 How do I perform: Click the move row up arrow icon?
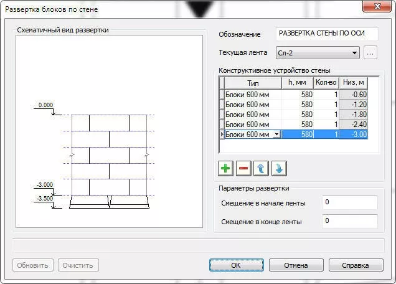262,168
